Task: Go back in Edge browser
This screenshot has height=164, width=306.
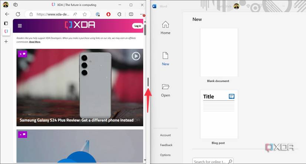Action: (x=7, y=14)
